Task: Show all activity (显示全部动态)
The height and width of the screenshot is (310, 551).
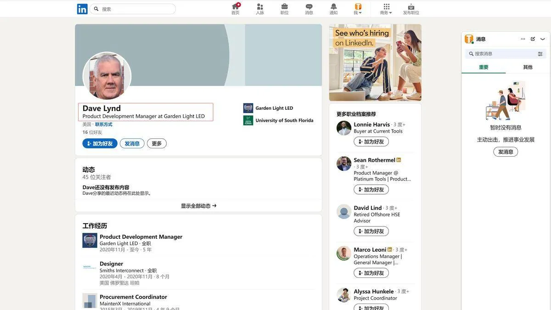Action: coord(198,206)
